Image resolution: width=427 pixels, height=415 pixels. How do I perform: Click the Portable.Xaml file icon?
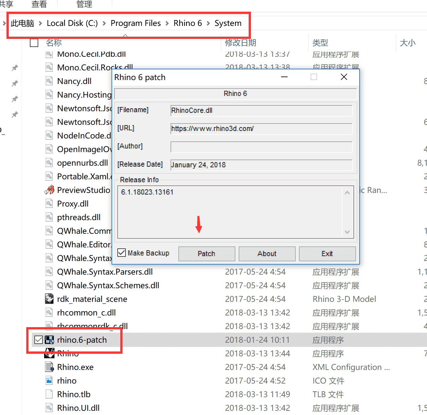(49, 176)
